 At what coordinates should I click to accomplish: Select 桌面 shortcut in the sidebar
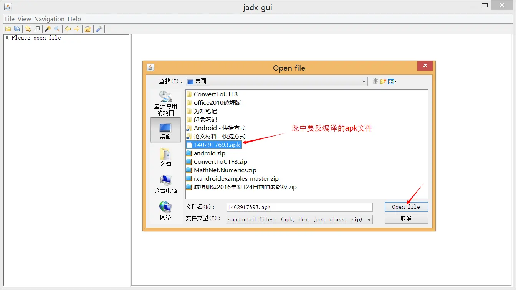coord(165,130)
